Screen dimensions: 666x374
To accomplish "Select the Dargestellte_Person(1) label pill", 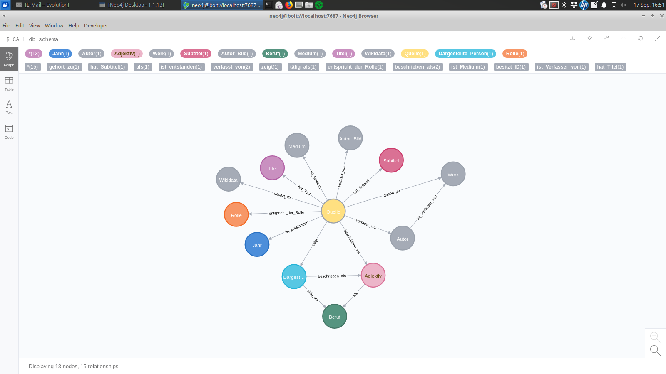I will click(465, 54).
